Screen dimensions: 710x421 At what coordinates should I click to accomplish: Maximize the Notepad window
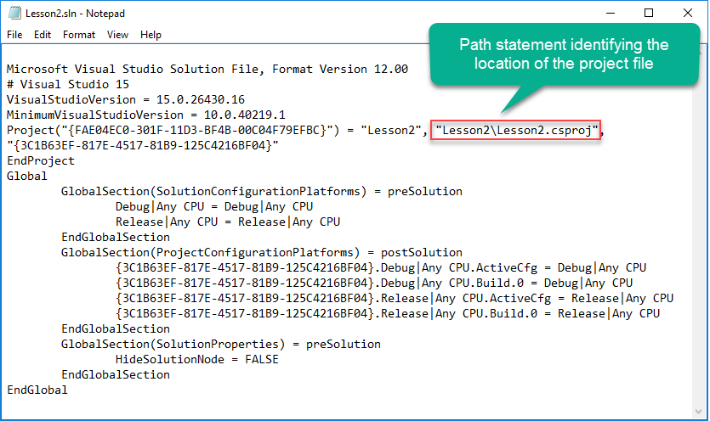coord(649,13)
